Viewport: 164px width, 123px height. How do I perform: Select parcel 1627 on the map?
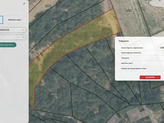tap(90, 107)
